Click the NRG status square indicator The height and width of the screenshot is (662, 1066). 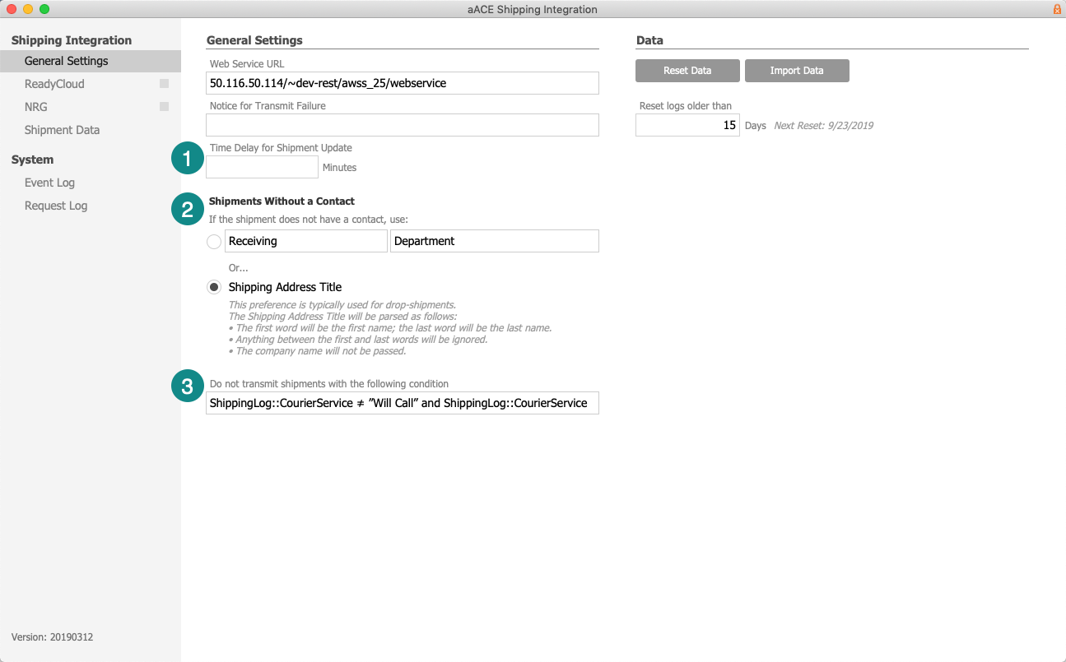[x=165, y=107]
